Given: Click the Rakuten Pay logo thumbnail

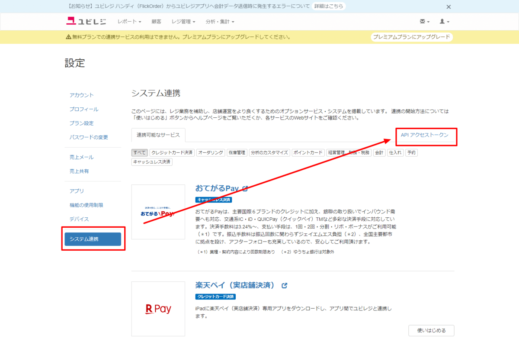Looking at the screenshot, I should [x=158, y=309].
